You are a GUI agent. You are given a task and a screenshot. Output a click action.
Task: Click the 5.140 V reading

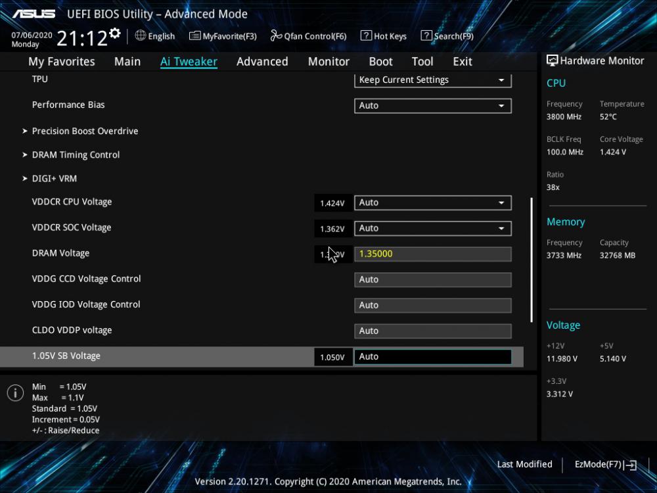613,359
